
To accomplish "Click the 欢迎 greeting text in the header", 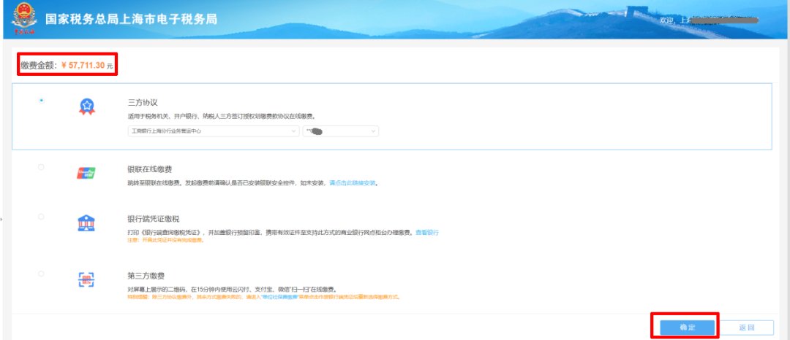I will click(666, 20).
